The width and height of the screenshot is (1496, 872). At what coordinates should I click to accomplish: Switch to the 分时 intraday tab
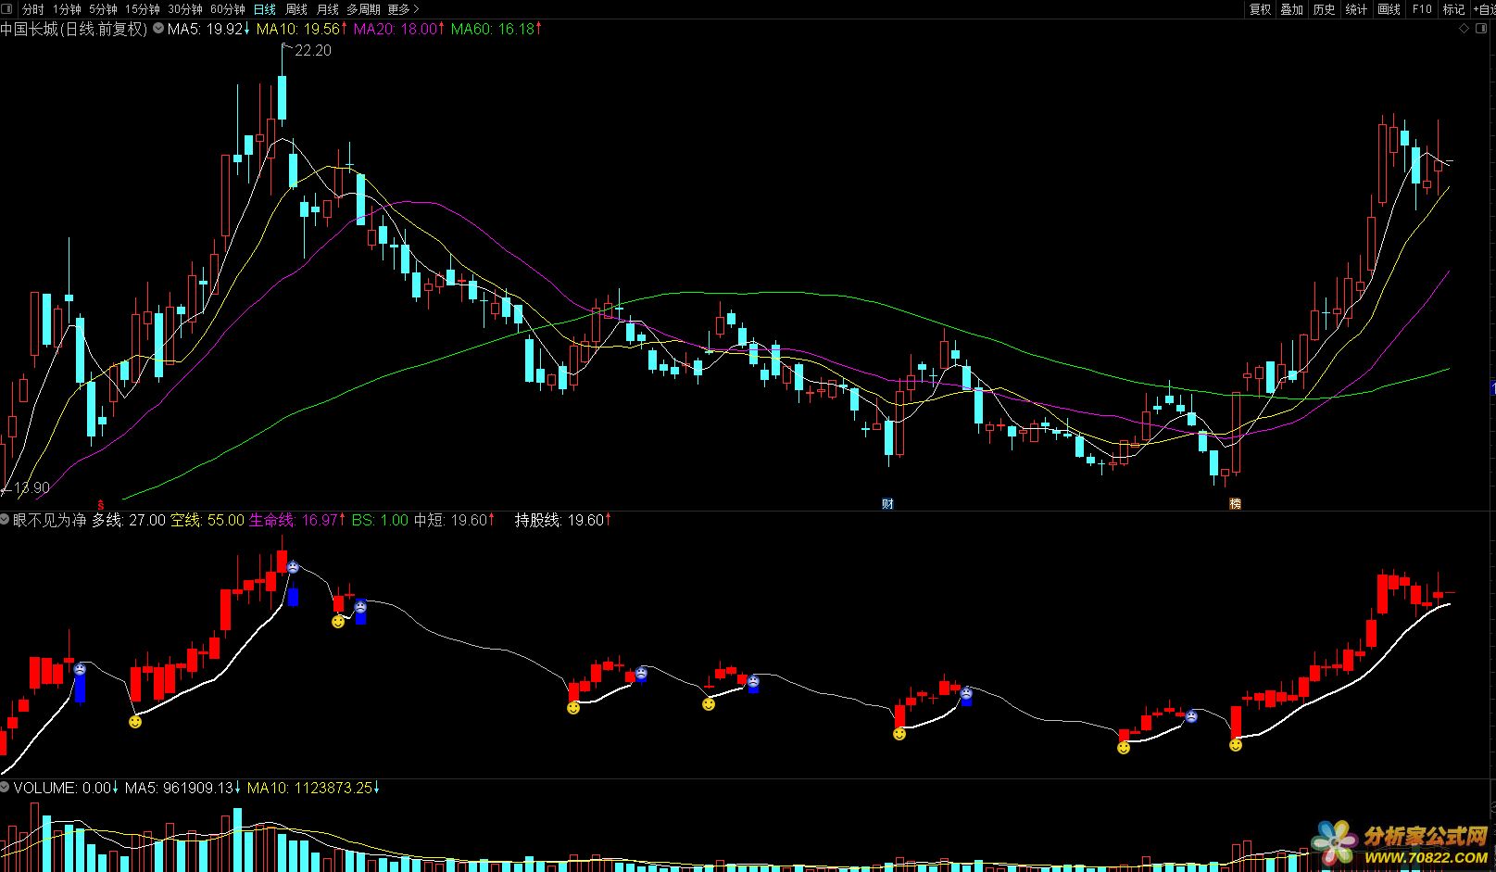click(33, 9)
